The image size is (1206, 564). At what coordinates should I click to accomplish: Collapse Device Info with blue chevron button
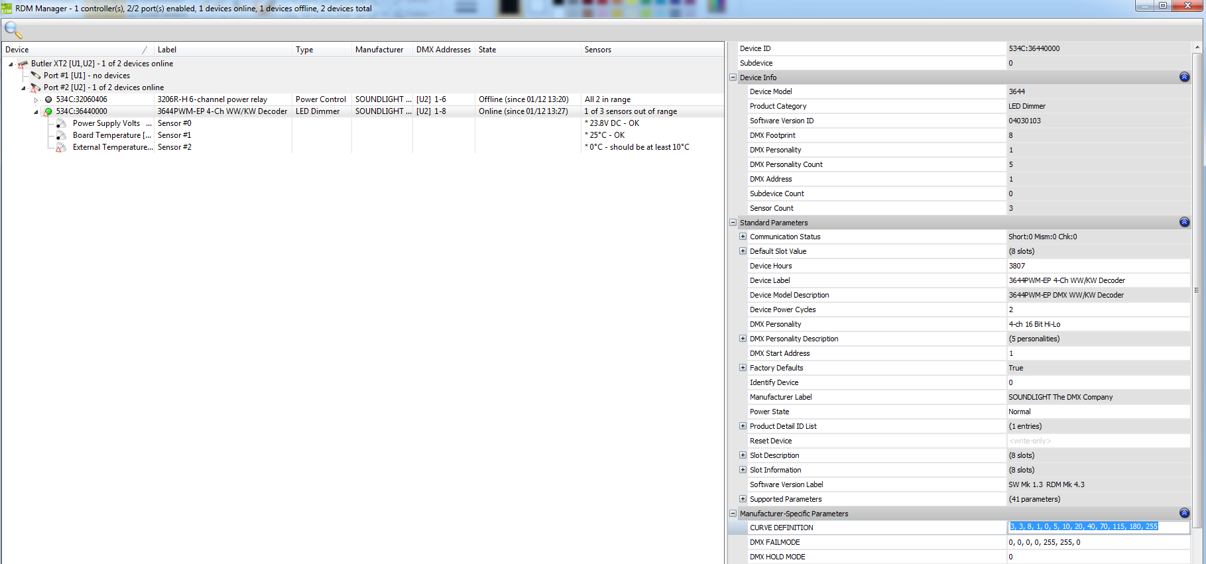pyautogui.click(x=1184, y=78)
